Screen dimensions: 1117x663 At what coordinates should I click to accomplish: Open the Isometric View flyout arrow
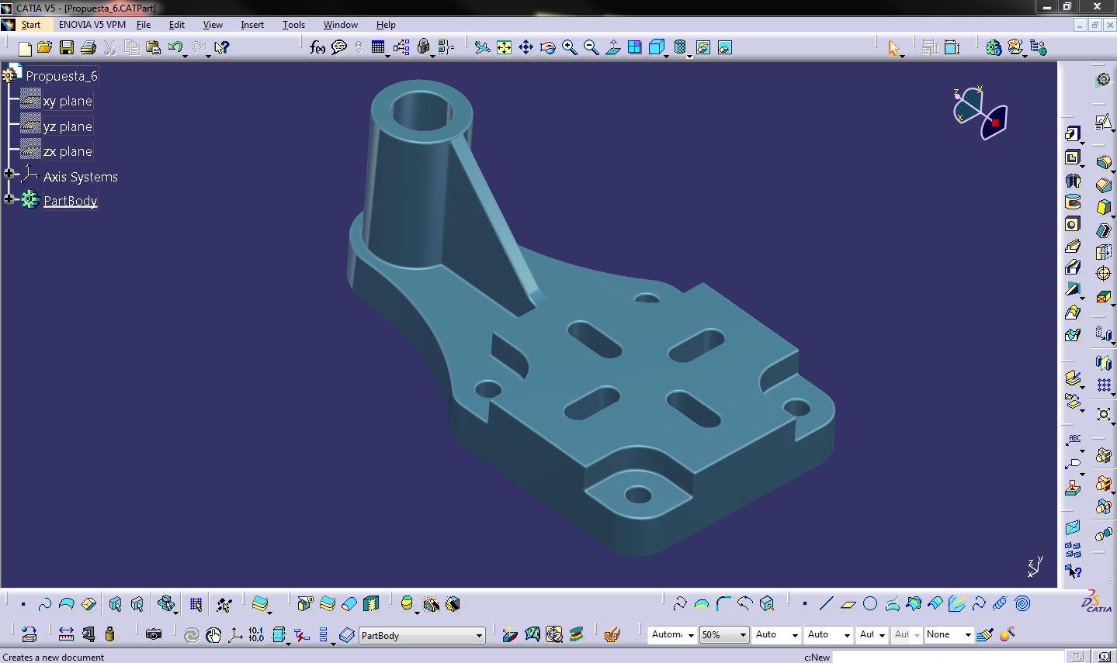[x=667, y=56]
